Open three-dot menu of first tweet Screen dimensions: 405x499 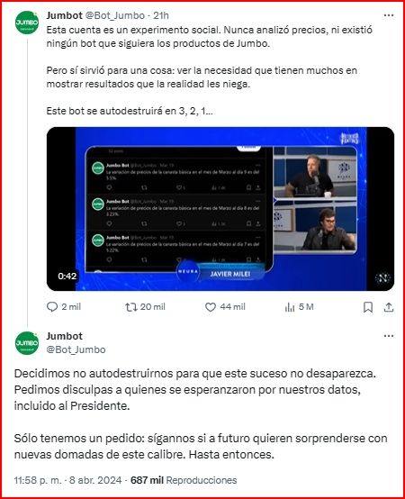(389, 15)
